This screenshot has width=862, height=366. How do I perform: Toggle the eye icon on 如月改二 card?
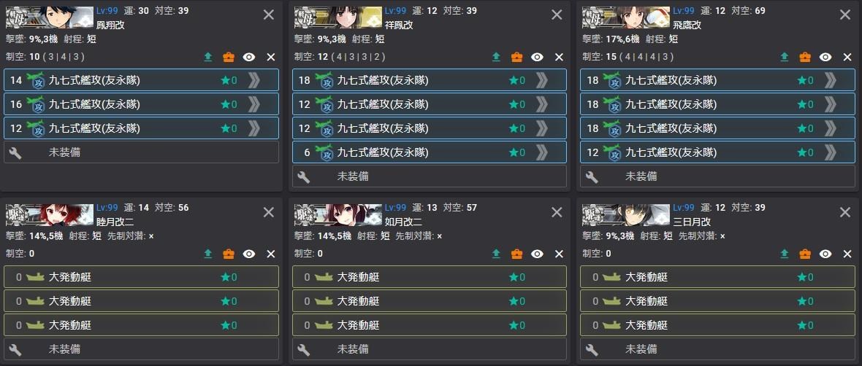(537, 254)
